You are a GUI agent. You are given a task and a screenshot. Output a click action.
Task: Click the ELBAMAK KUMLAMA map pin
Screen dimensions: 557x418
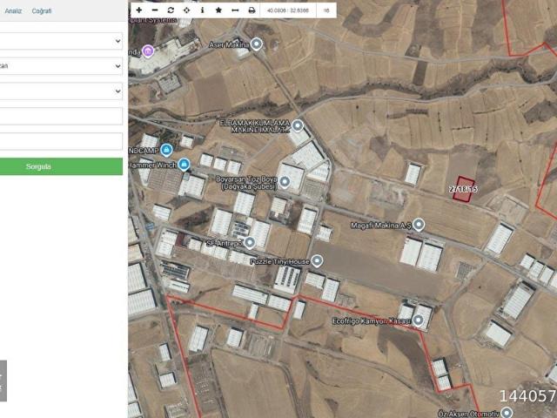tap(298, 125)
